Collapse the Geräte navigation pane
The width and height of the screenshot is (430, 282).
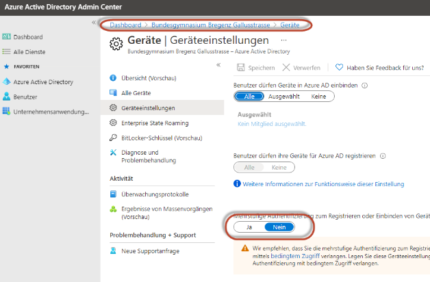coord(218,65)
